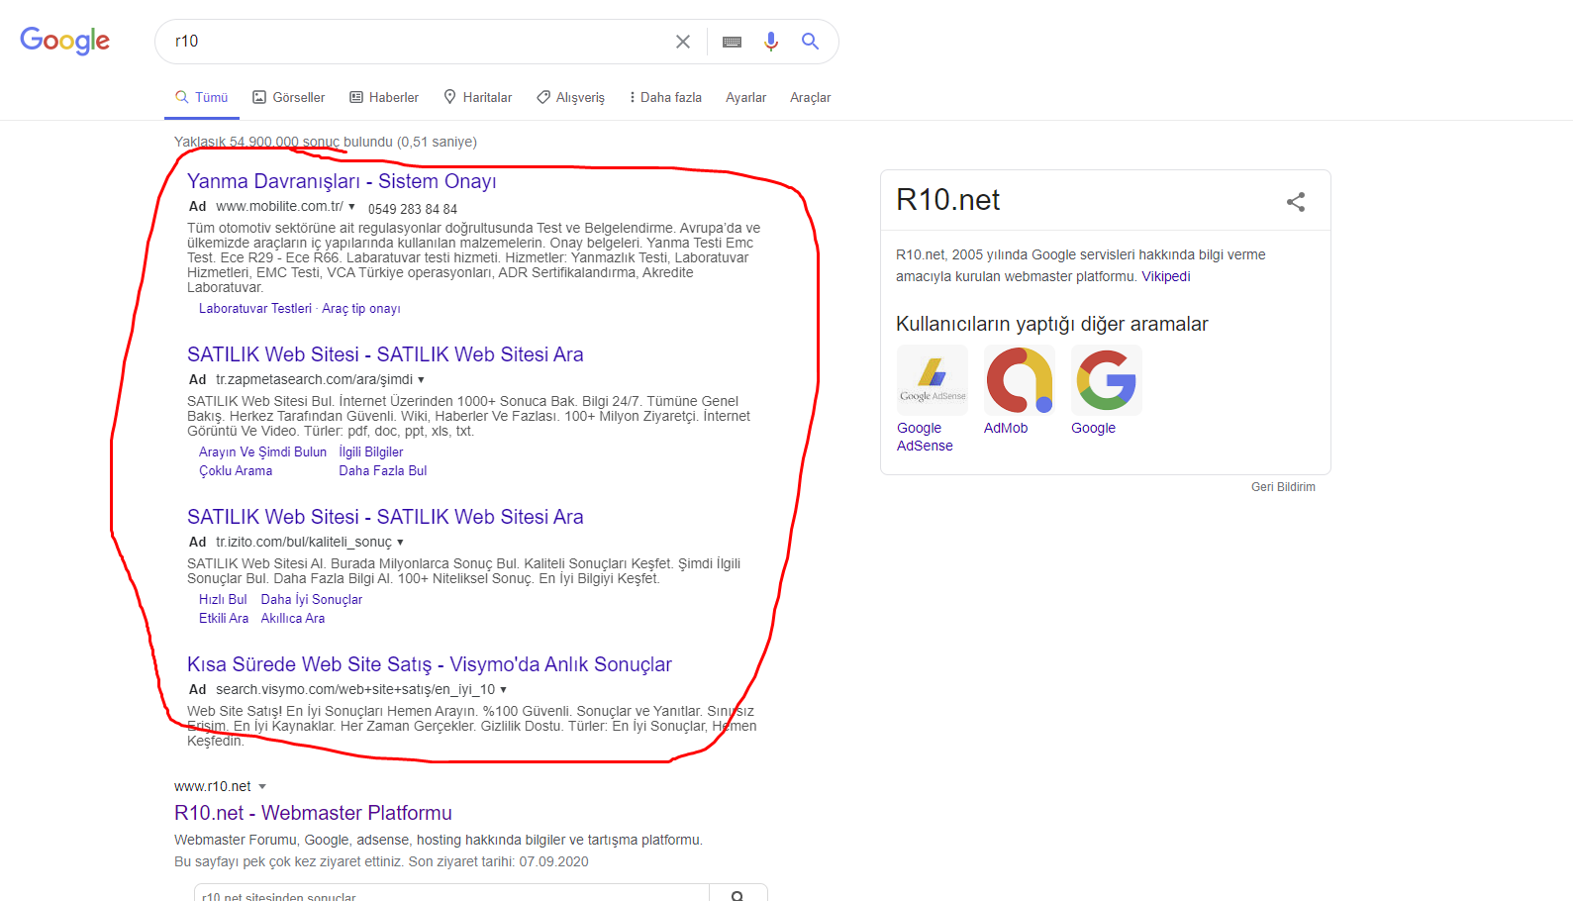This screenshot has width=1573, height=901.
Task: Open the Google AdSense thumbnail
Action: (x=933, y=380)
